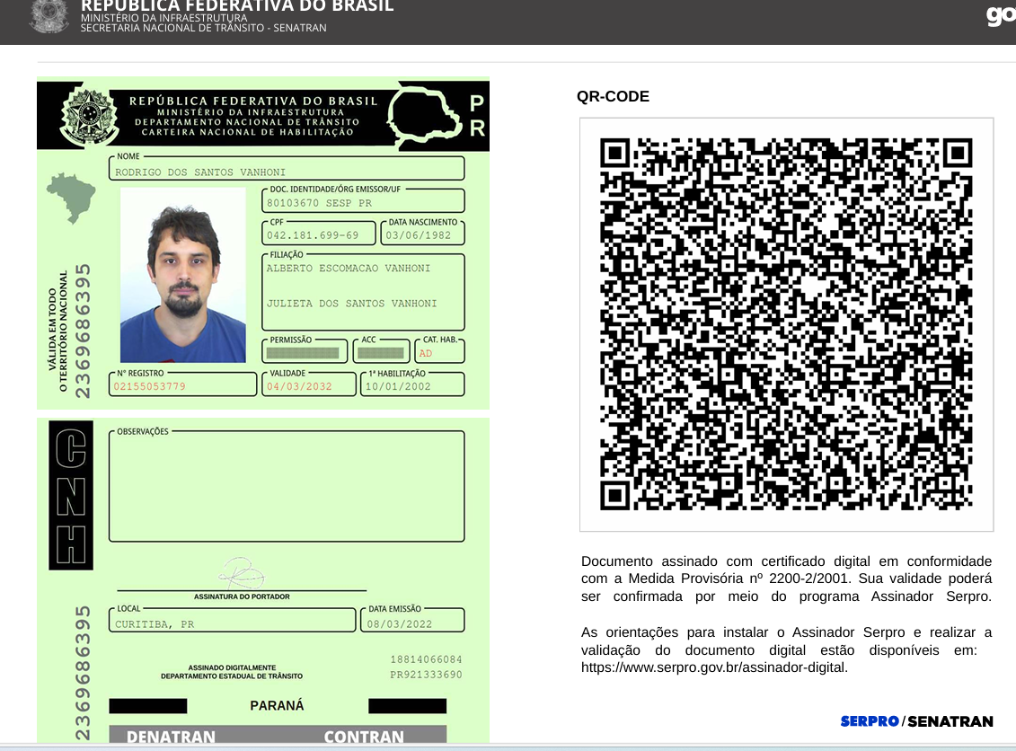
Task: Click the QR code image
Action: point(786,324)
